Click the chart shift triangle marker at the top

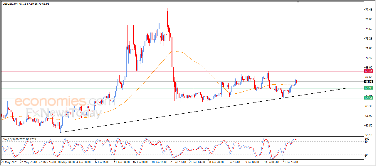pos(298,2)
